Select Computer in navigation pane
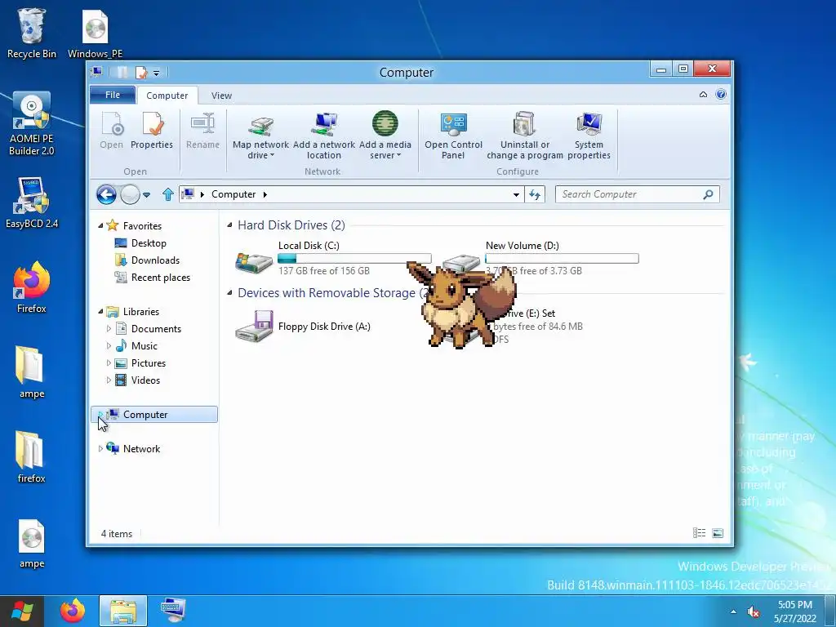Screen dimensions: 836x627 point(154,414)
